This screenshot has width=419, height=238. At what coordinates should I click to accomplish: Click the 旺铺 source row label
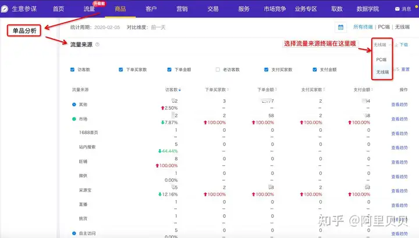coord(83,161)
